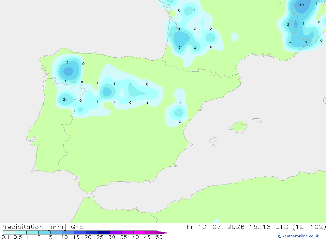The width and height of the screenshot is (326, 239).
Task: Choose the 25–30 mm legend color swatch
Action: tap(104, 232)
